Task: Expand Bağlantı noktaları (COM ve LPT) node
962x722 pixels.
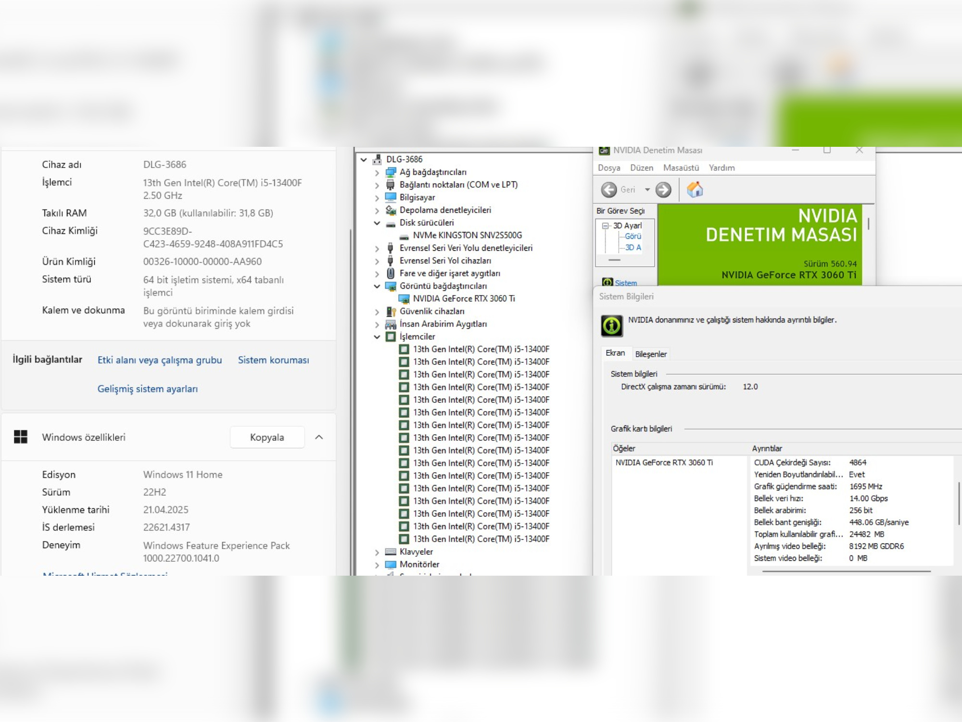Action: pyautogui.click(x=377, y=185)
